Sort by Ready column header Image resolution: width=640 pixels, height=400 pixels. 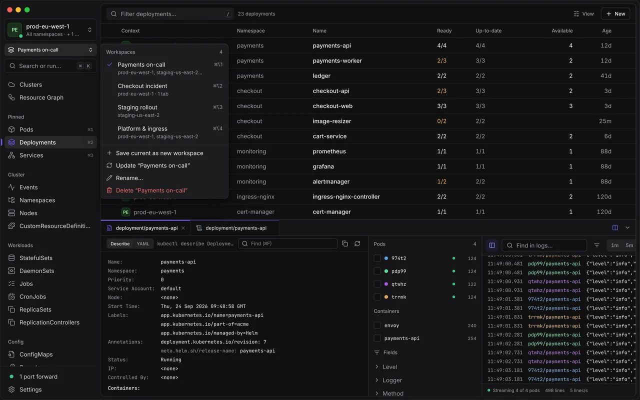444,30
